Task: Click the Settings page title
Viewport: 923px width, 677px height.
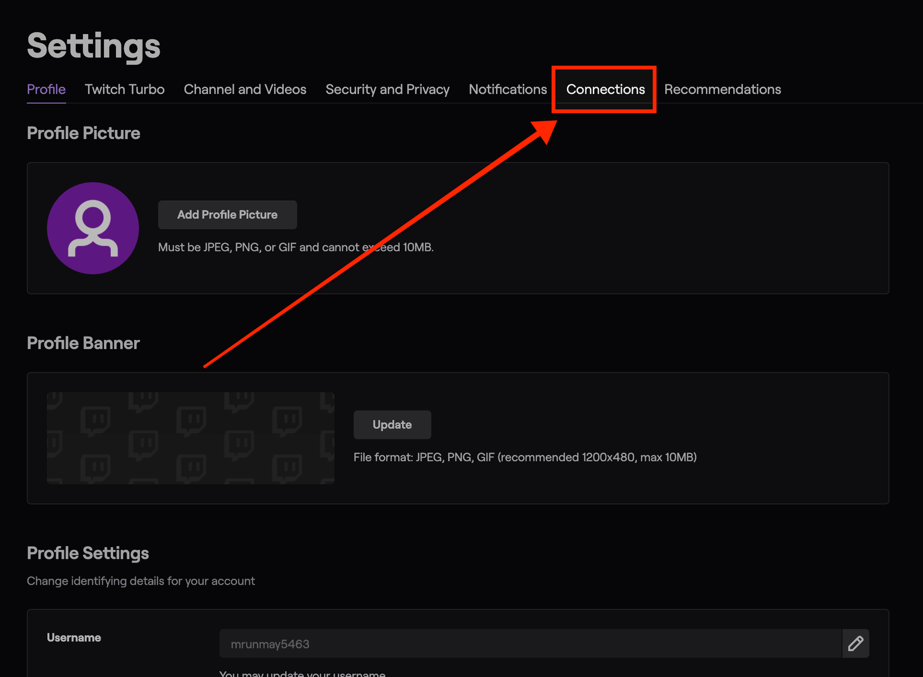Action: click(93, 46)
